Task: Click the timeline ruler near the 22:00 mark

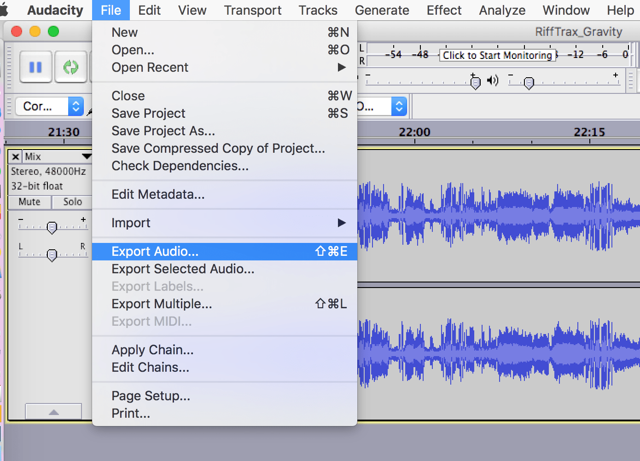Action: tap(415, 132)
